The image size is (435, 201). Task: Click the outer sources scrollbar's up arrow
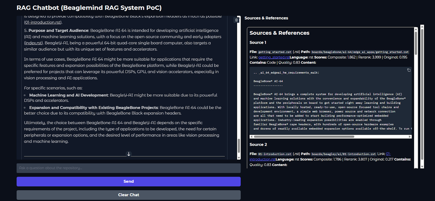[422, 27]
